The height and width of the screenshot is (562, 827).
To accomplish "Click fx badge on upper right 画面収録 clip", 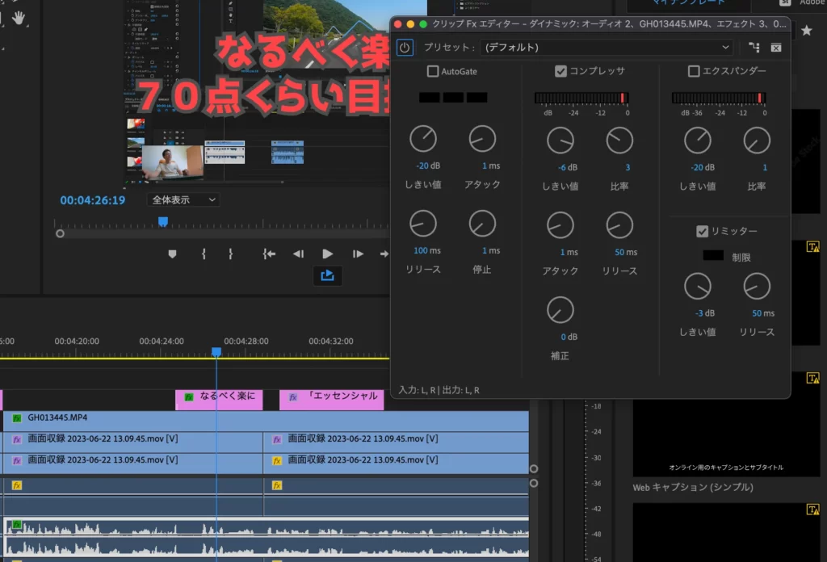I will click(277, 439).
